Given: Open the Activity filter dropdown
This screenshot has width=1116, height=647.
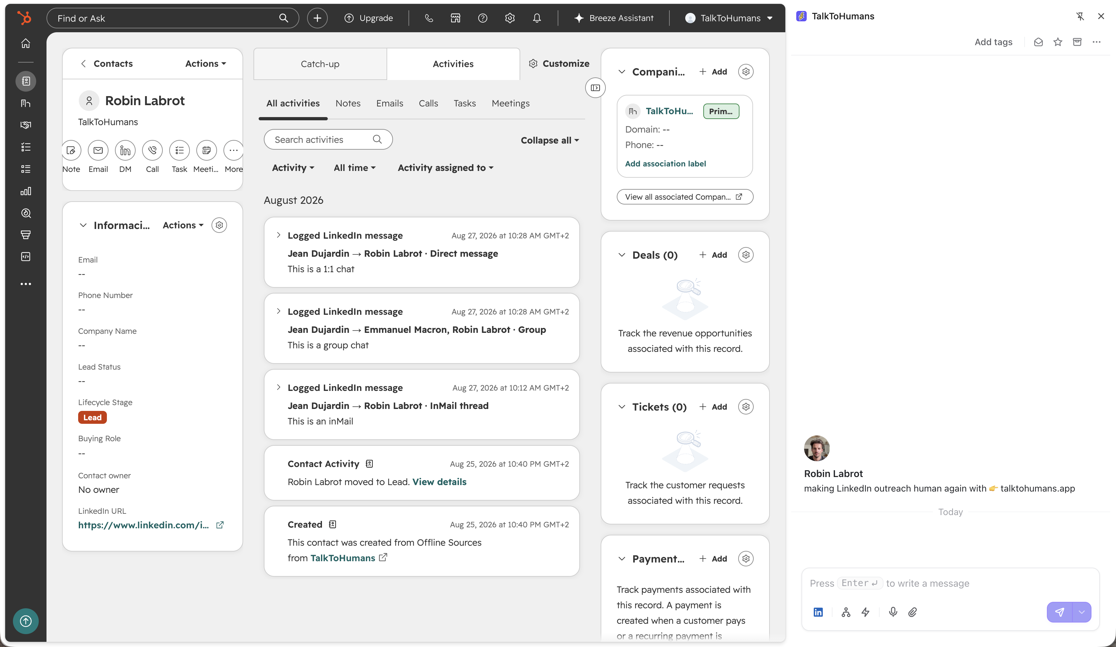Looking at the screenshot, I should tap(293, 168).
